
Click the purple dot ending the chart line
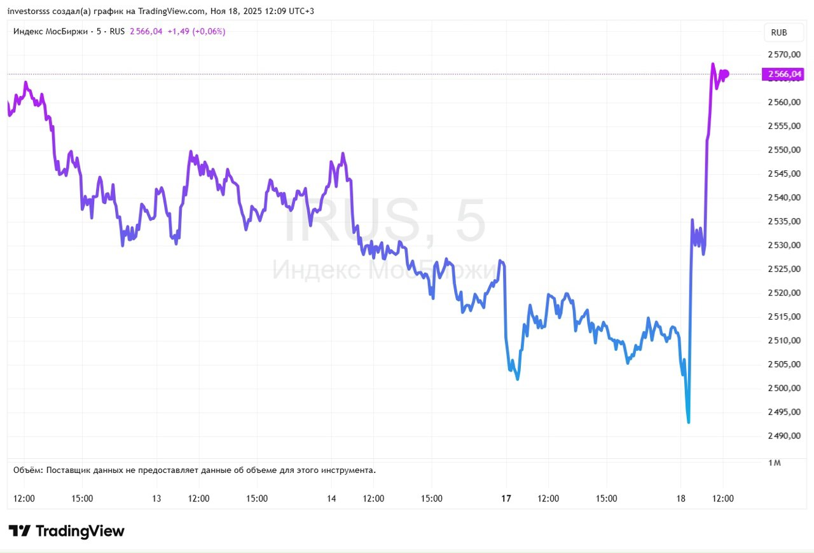click(726, 74)
